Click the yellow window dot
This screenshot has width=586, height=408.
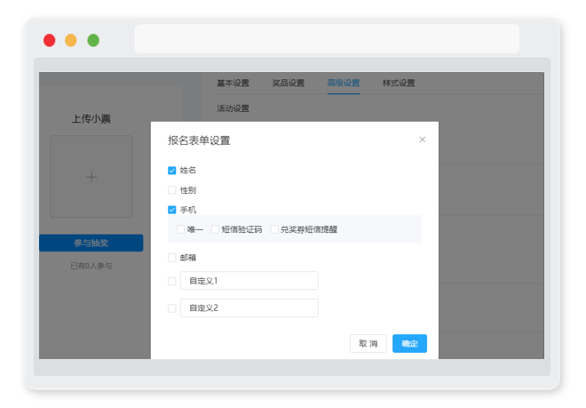[71, 40]
